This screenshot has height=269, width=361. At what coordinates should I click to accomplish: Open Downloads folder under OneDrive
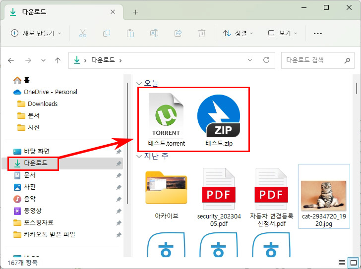pyautogui.click(x=37, y=104)
